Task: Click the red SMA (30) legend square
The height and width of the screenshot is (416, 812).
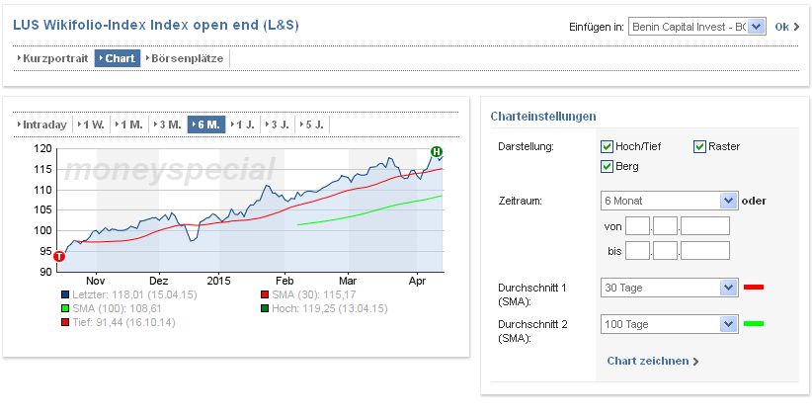Action: pyautogui.click(x=264, y=294)
